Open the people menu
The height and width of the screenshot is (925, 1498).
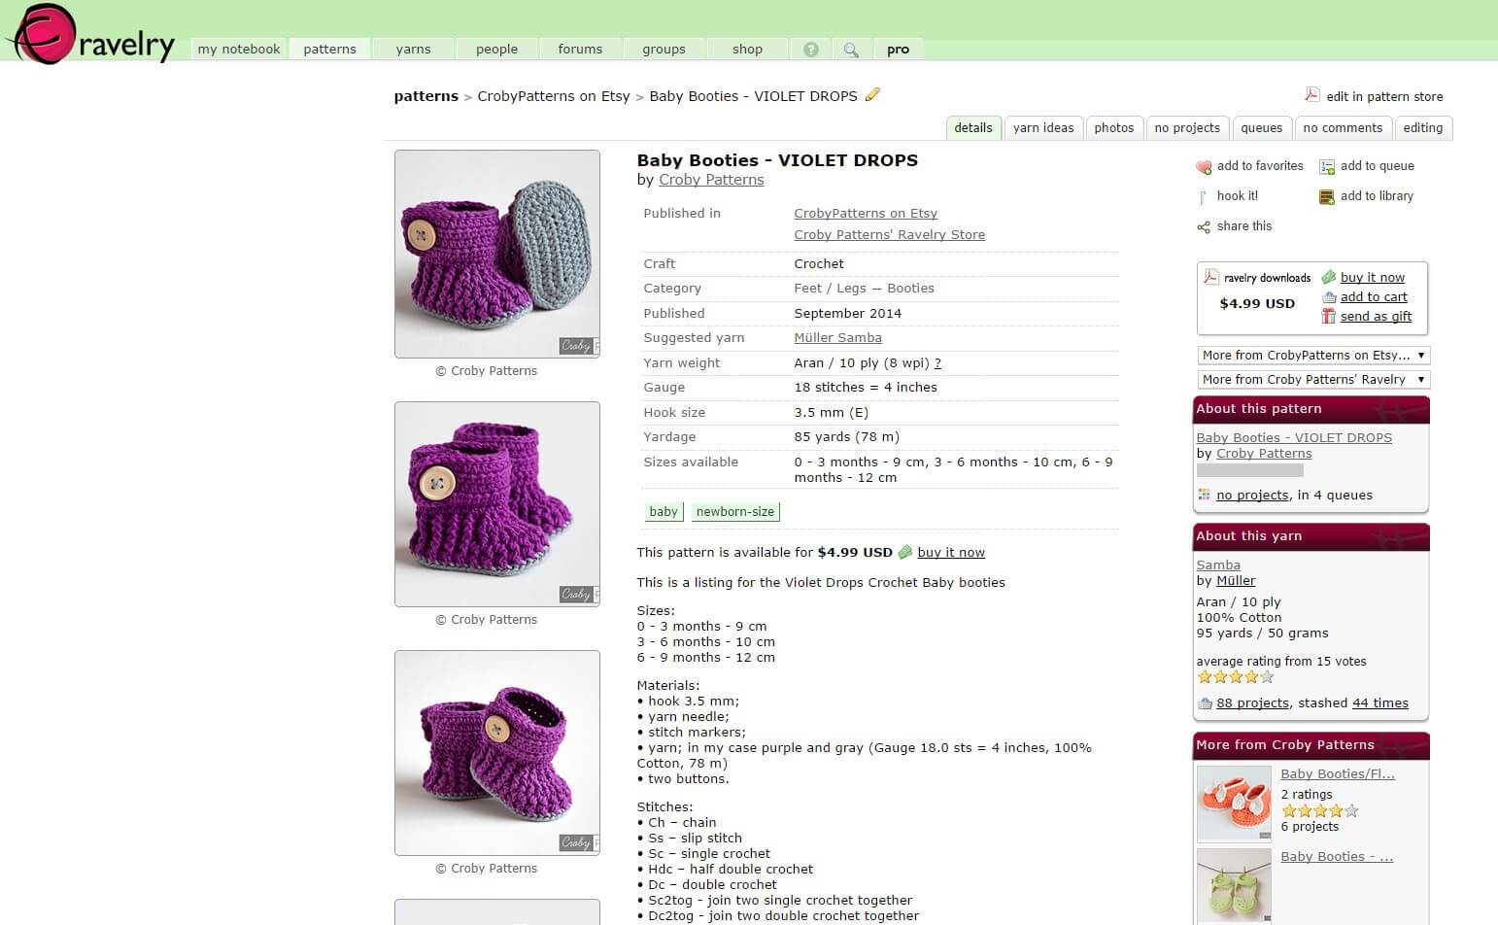[x=496, y=50]
